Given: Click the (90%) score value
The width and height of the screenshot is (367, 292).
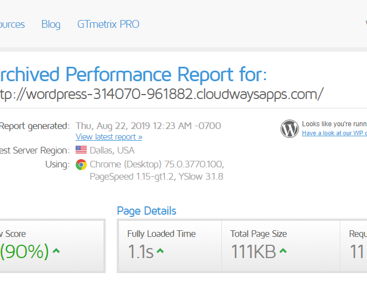Looking at the screenshot, I should click(x=24, y=252).
